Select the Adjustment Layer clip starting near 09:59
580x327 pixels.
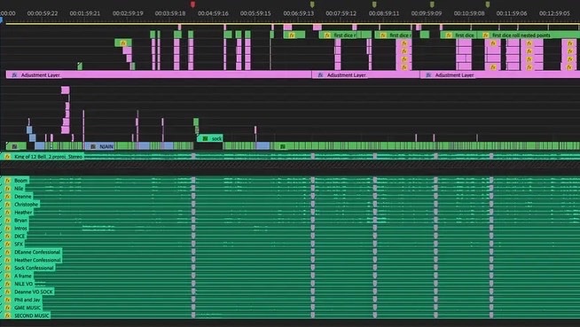pyautogui.click(x=500, y=75)
